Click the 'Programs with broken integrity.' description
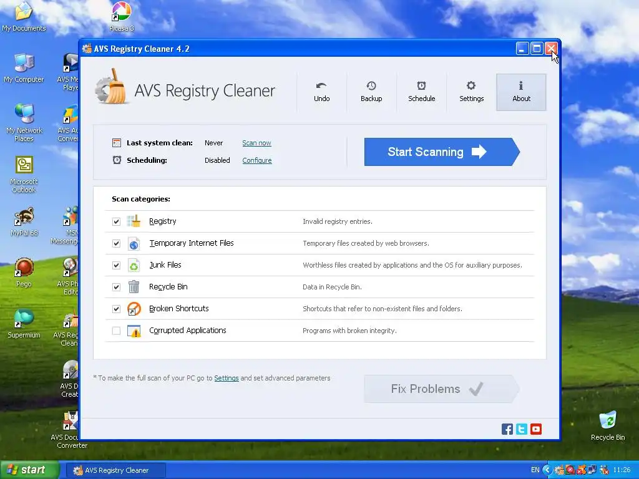639x479 pixels. point(349,331)
